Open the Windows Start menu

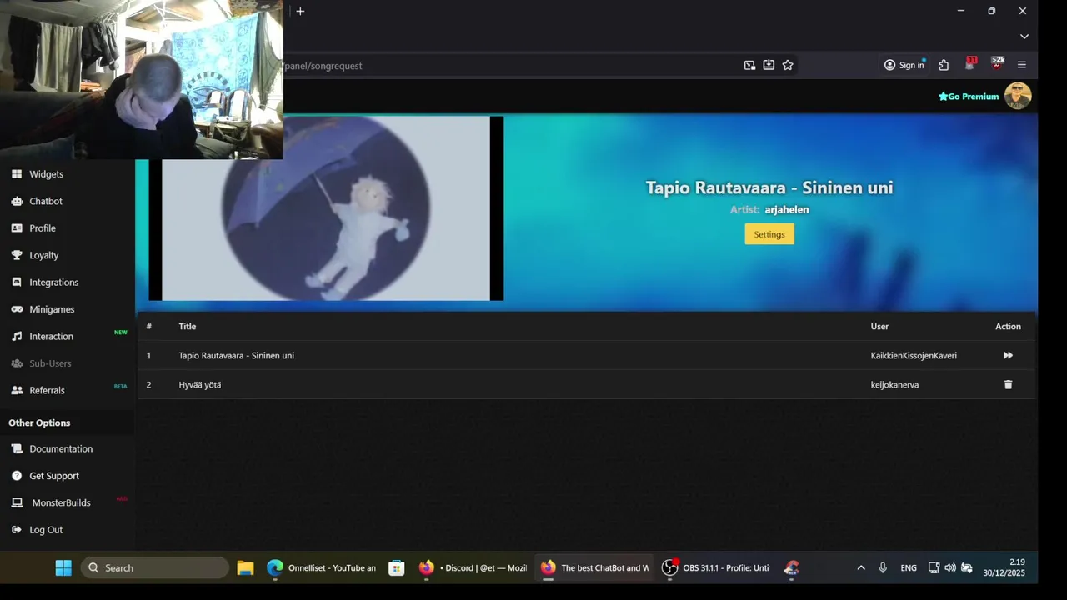click(63, 567)
